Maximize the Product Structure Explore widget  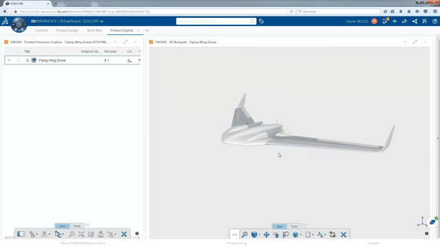click(x=125, y=42)
